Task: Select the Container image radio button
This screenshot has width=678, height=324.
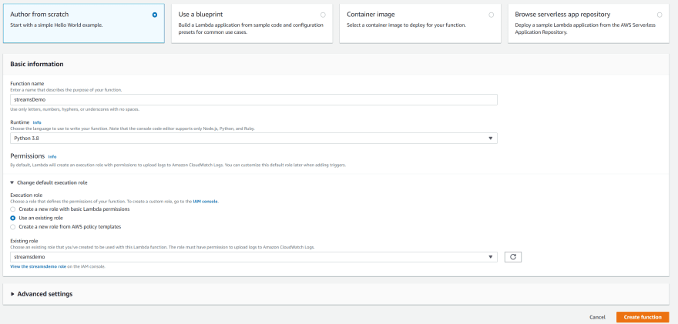Action: 492,15
